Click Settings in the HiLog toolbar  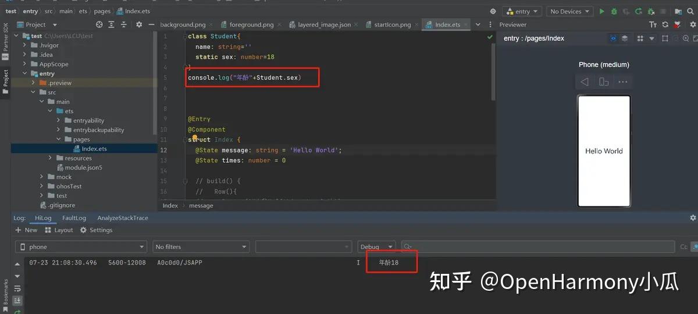pyautogui.click(x=96, y=230)
